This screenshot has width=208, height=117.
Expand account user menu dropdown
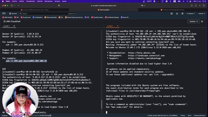(x=201, y=14)
